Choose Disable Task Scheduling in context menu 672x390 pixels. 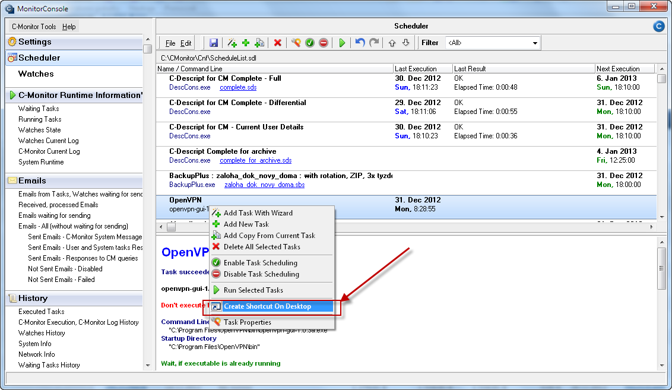click(x=272, y=274)
